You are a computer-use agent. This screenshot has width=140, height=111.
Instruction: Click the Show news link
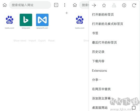tap(20, 41)
